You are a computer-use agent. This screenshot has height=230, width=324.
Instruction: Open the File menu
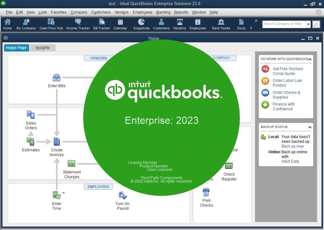tap(9, 12)
